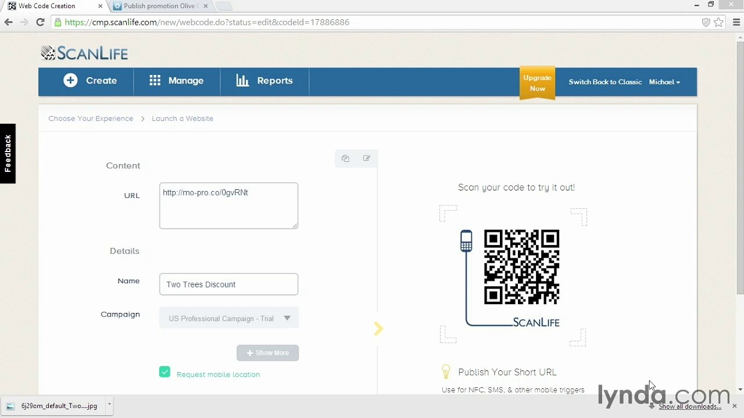Click the Upgrade Now banner
The height and width of the screenshot is (418, 744).
tap(537, 83)
